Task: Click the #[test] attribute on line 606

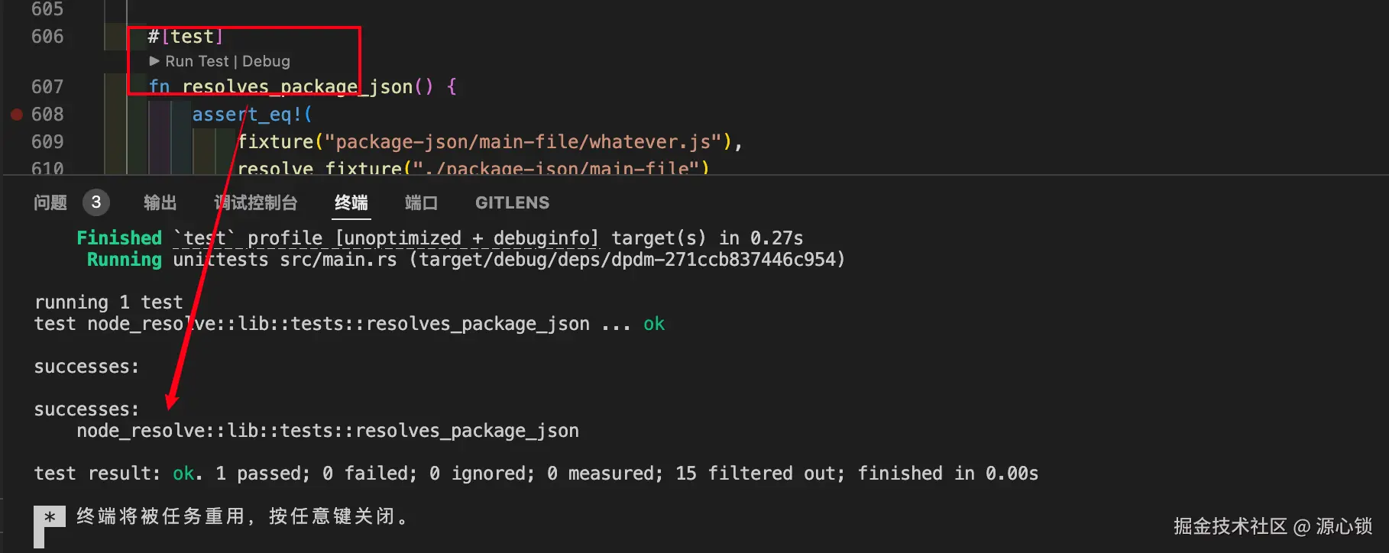Action: pyautogui.click(x=185, y=37)
